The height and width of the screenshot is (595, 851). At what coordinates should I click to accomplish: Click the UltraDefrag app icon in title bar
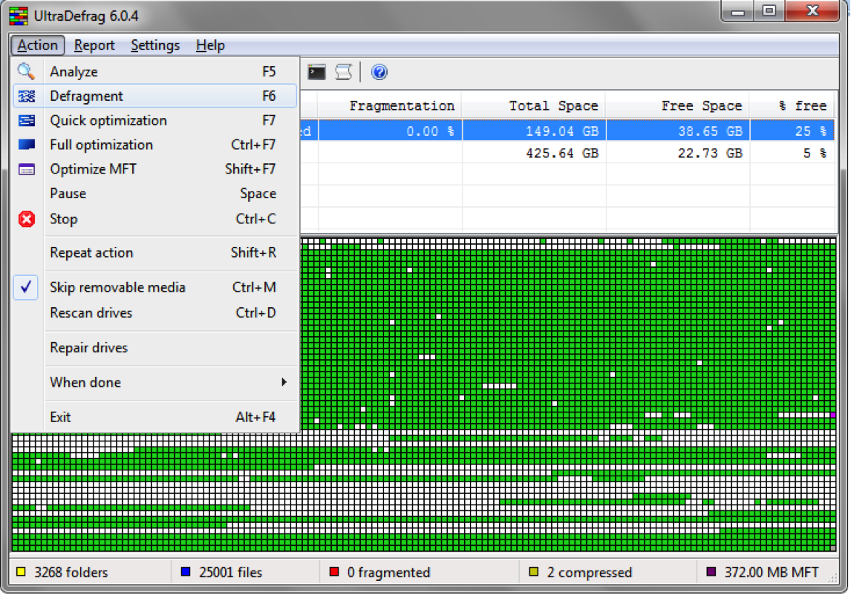(x=19, y=16)
